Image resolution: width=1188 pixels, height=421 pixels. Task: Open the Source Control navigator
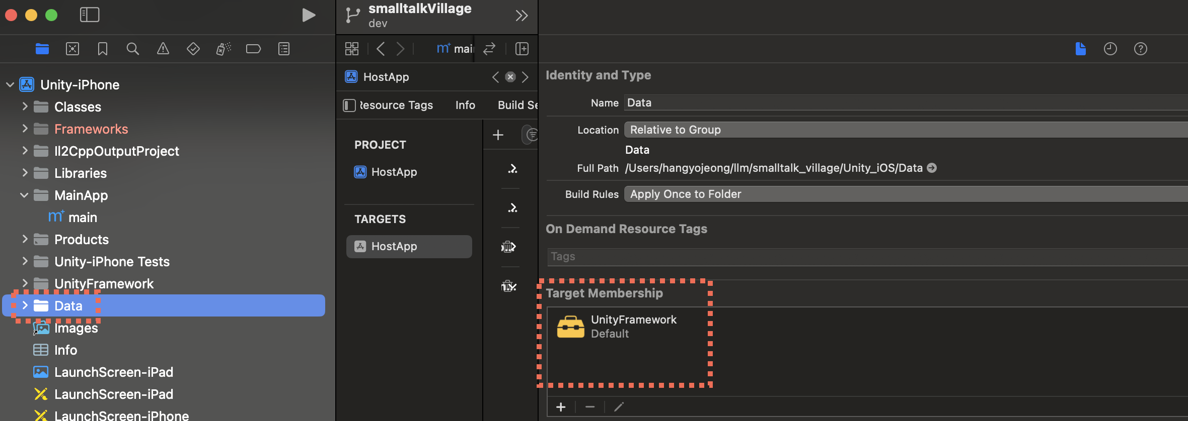(72, 49)
